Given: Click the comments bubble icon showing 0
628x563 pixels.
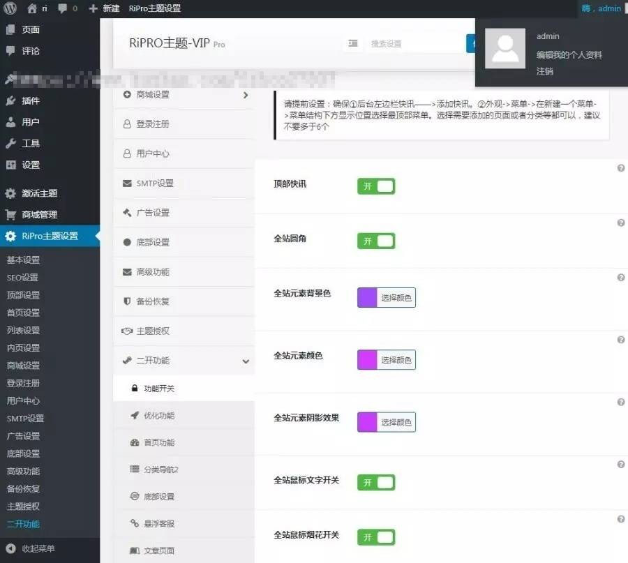Looking at the screenshot, I should point(63,8).
